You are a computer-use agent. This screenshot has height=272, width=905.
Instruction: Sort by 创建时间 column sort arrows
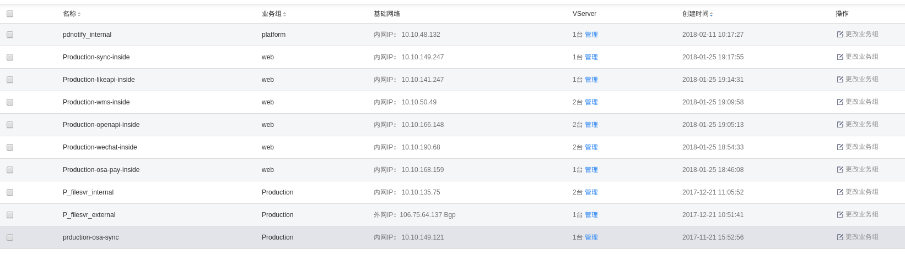pyautogui.click(x=712, y=14)
